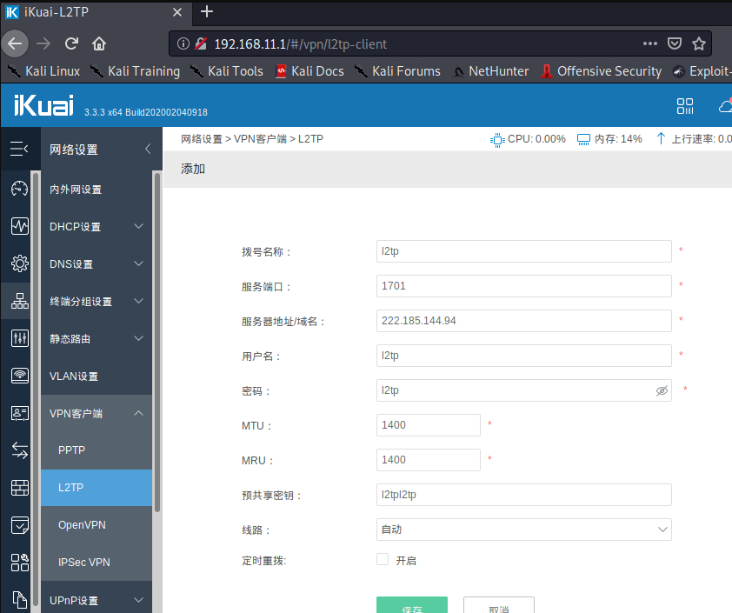The height and width of the screenshot is (613, 732).
Task: Go back with the browser back arrow
Action: pyautogui.click(x=15, y=43)
